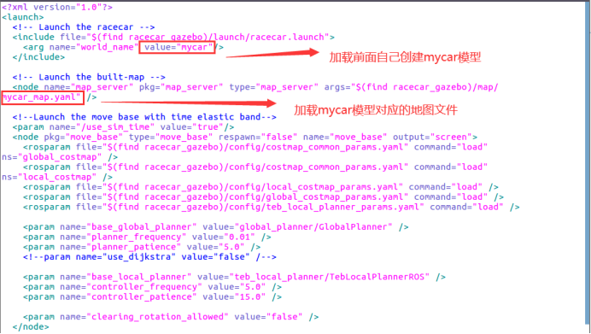Viewport: 591px width, 334px height.
Task: Click respawn="false" on move_base node
Action: click(x=258, y=137)
